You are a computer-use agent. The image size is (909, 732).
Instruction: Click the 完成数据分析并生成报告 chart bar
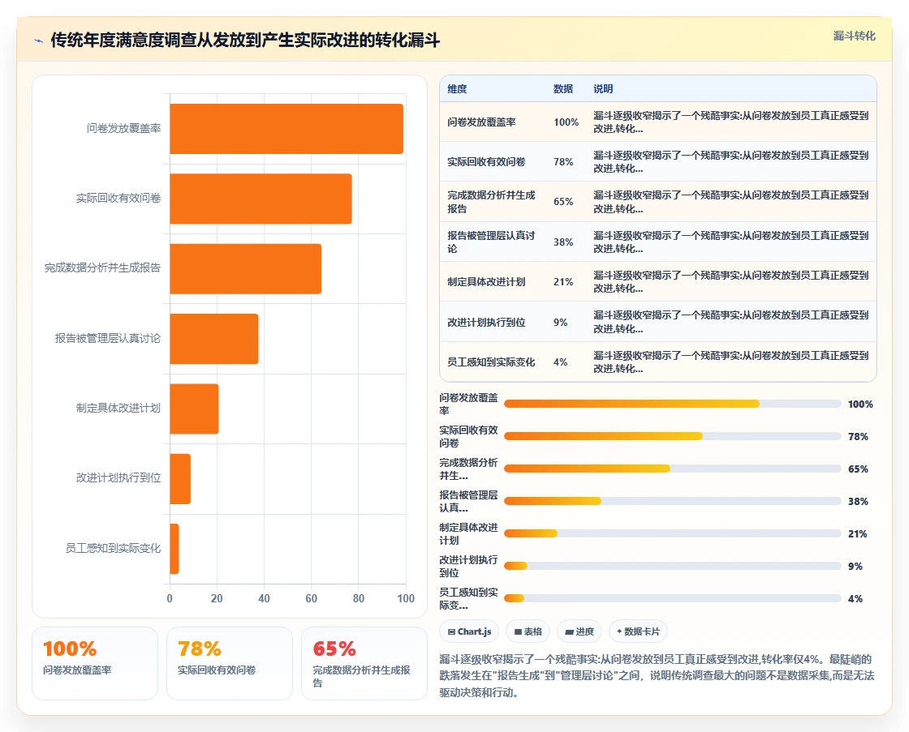pos(246,268)
